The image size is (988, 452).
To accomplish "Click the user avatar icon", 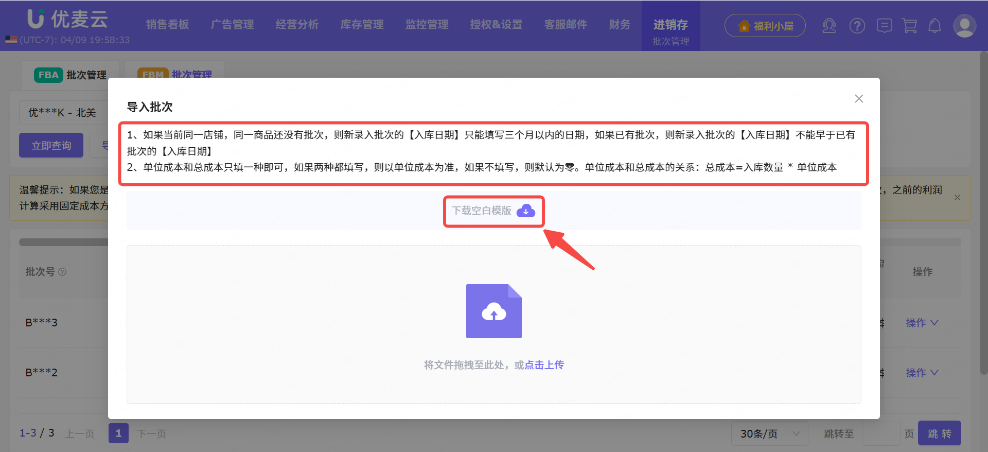I will 964,26.
